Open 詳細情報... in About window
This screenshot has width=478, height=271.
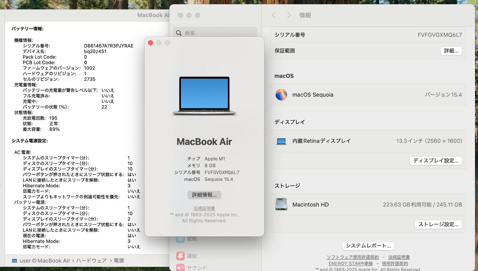click(x=204, y=195)
